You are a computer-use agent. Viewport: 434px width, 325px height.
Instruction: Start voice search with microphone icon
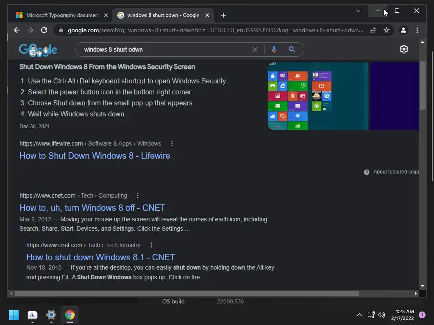[x=274, y=50]
